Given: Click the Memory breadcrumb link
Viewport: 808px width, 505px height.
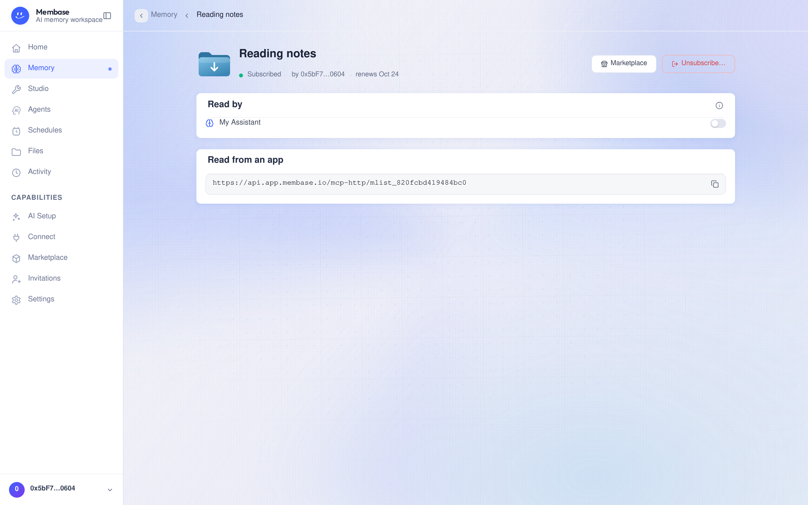Looking at the screenshot, I should pyautogui.click(x=164, y=15).
